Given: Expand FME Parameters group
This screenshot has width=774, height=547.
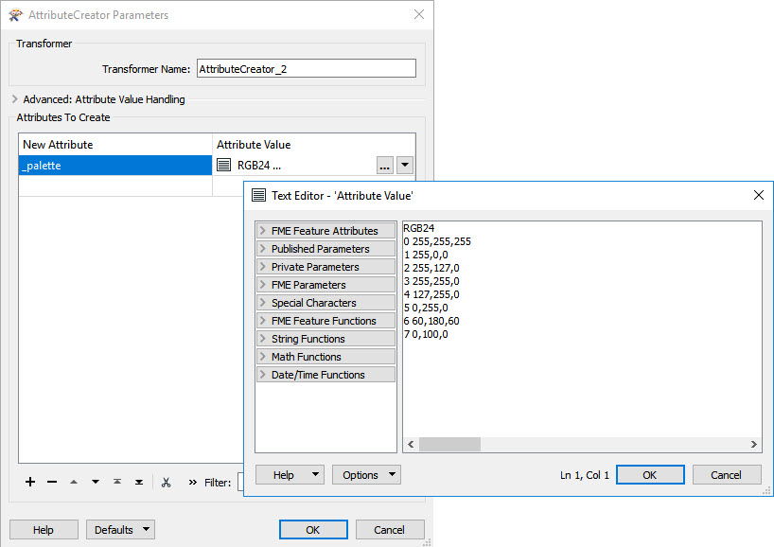Looking at the screenshot, I should 325,285.
